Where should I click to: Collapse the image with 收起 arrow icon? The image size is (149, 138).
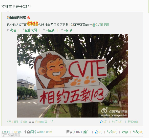click(11, 30)
